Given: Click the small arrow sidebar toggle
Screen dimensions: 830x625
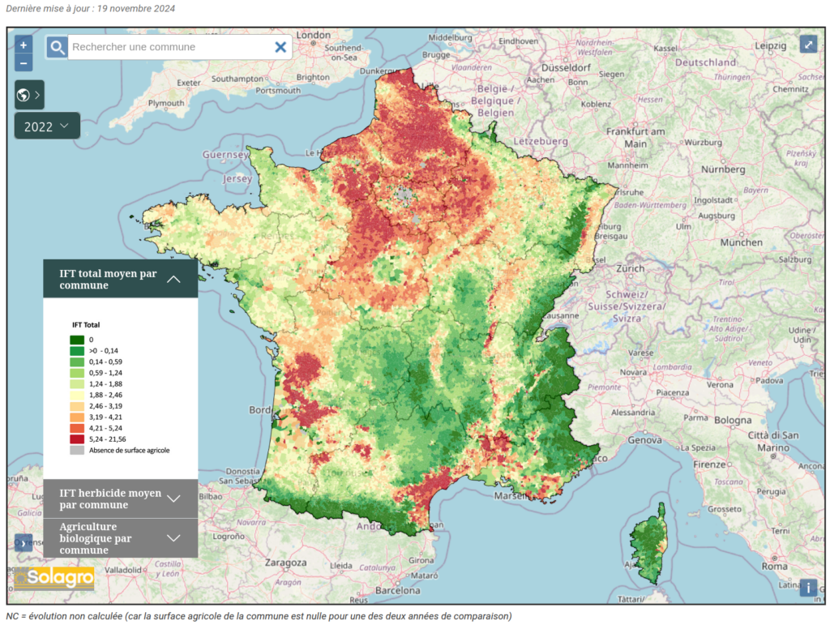Looking at the screenshot, I should [x=24, y=542].
